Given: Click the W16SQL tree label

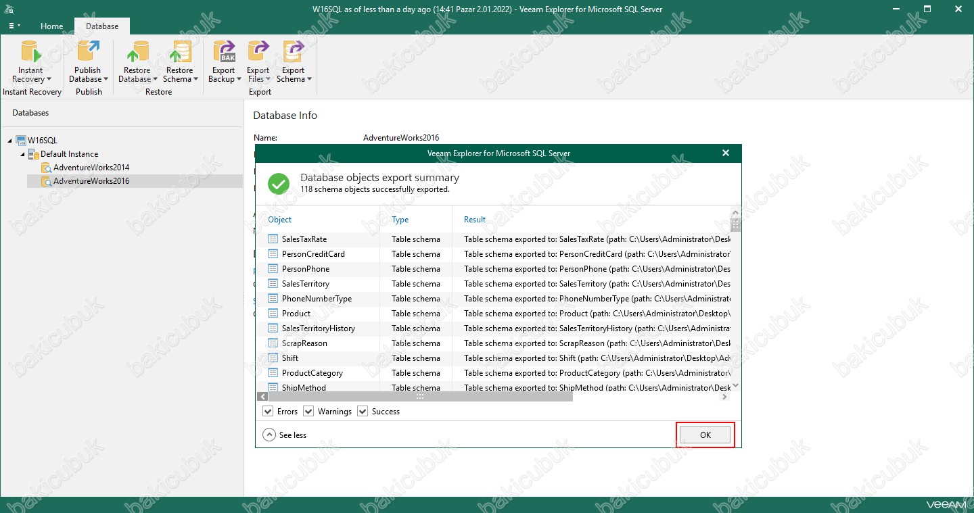Looking at the screenshot, I should click(x=43, y=141).
